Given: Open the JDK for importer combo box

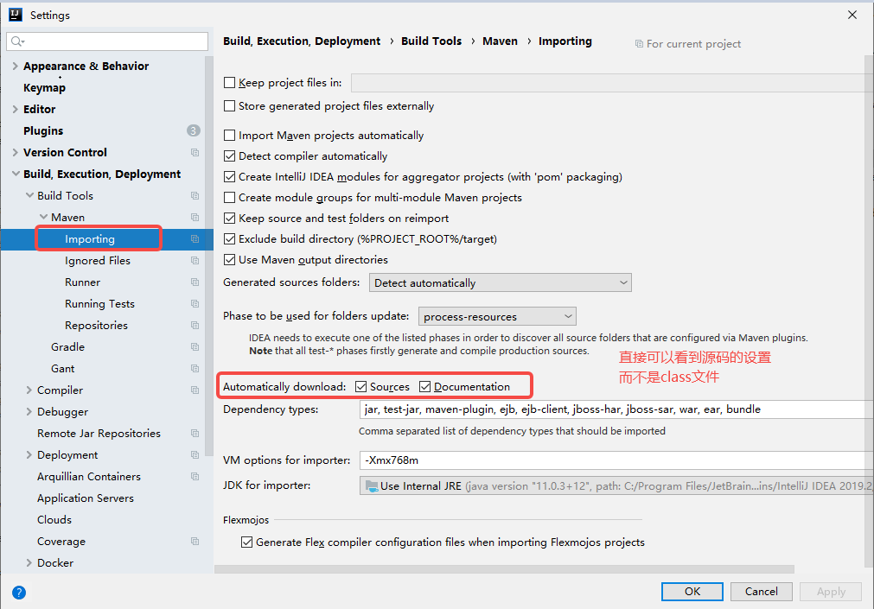Looking at the screenshot, I should 616,485.
